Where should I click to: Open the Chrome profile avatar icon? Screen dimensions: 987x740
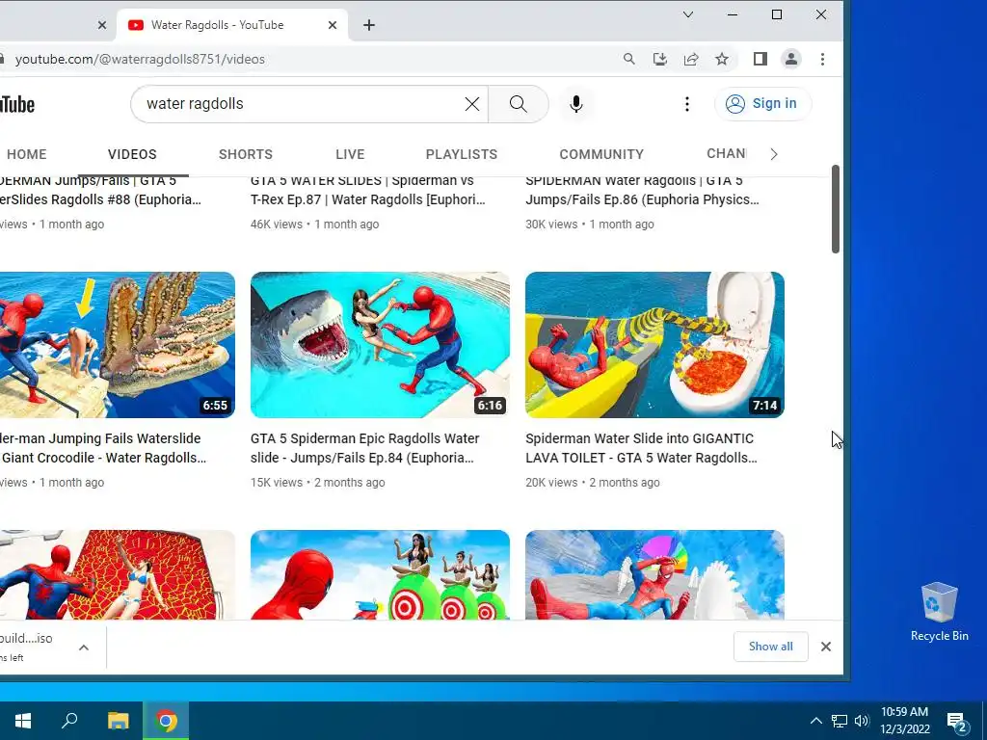[791, 59]
